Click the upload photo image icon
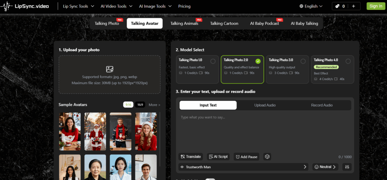 pos(110,69)
